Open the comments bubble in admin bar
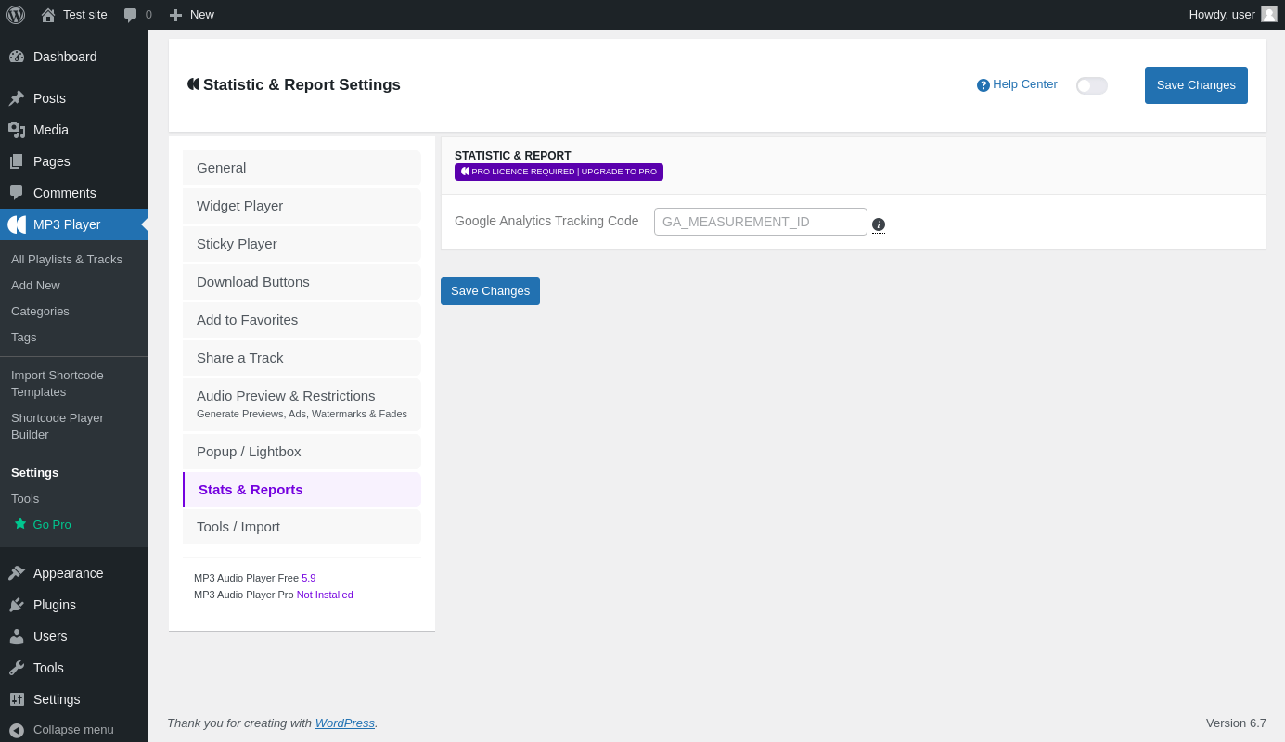Screen dimensions: 1285x742 pos(136,15)
